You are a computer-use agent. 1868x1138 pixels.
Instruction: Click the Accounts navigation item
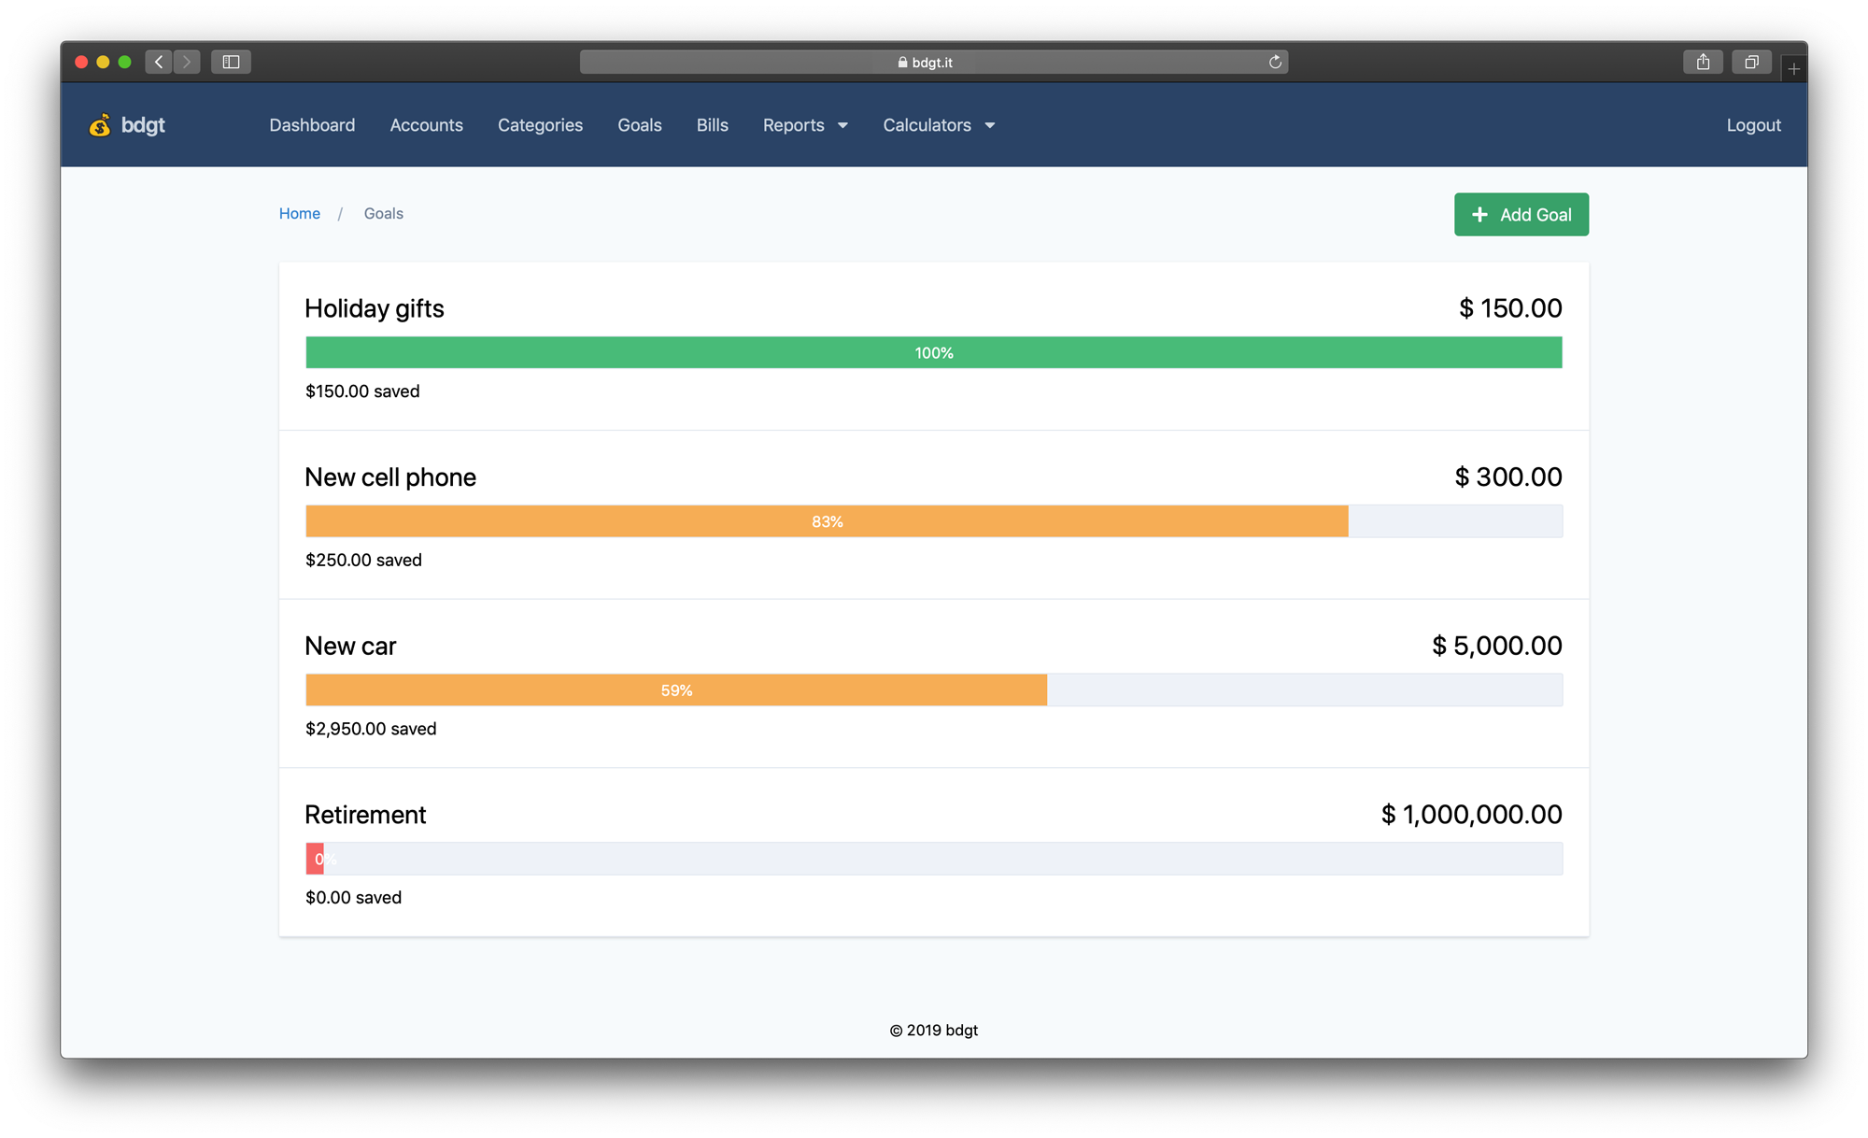[426, 125]
